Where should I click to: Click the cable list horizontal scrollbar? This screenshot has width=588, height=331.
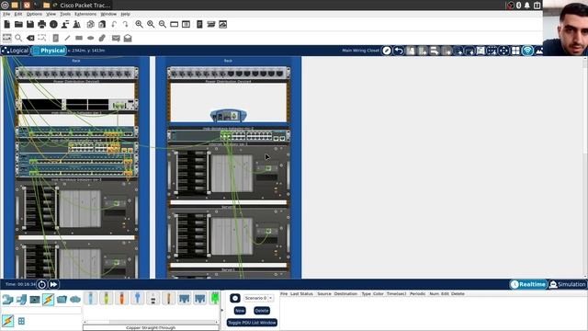(151, 322)
